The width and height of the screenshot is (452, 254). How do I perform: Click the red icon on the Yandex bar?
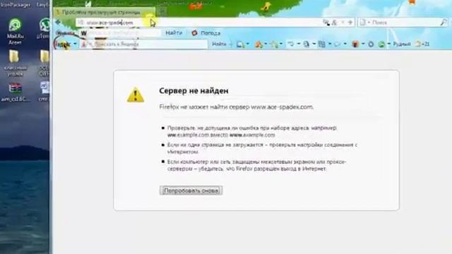click(x=355, y=44)
